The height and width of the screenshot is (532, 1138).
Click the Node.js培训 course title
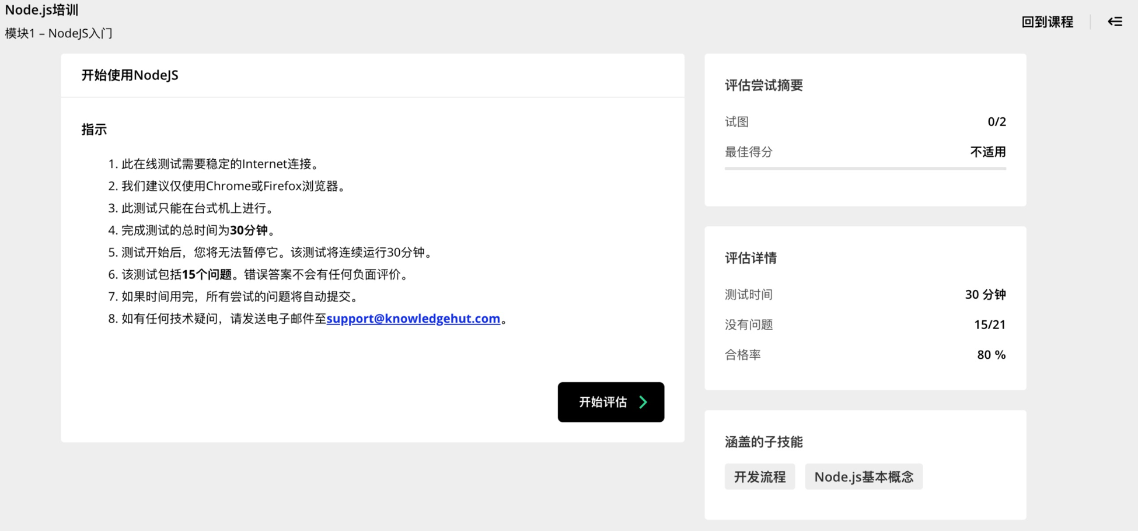click(x=42, y=10)
